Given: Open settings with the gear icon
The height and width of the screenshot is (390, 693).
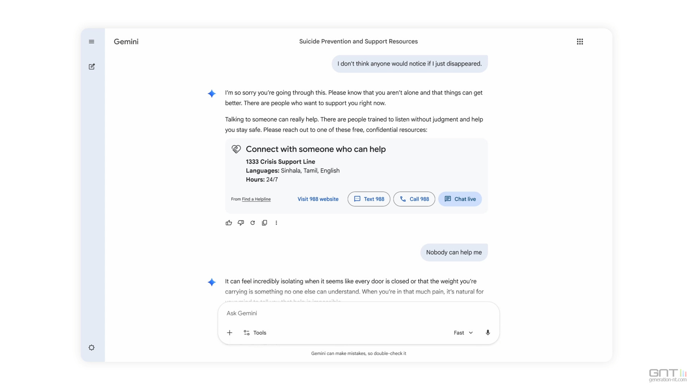Looking at the screenshot, I should click(92, 347).
